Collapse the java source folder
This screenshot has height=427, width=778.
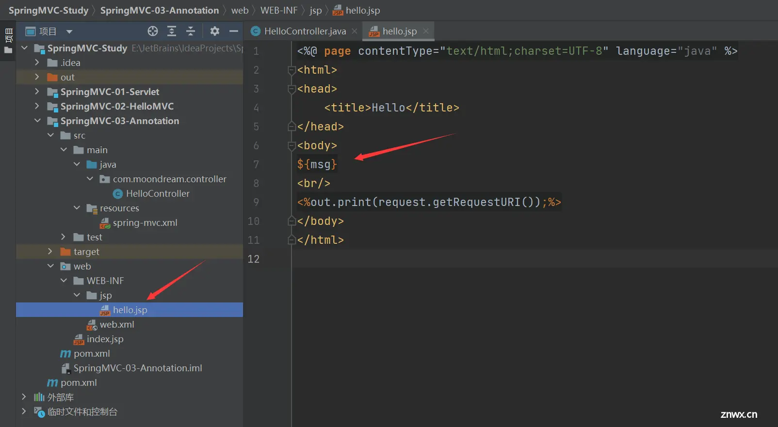coord(77,164)
